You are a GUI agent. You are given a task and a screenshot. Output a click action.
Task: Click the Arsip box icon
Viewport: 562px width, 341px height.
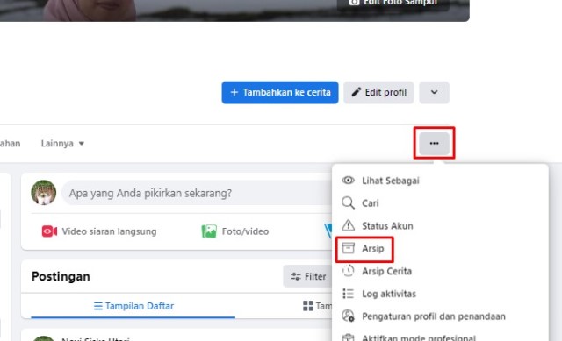pos(348,248)
